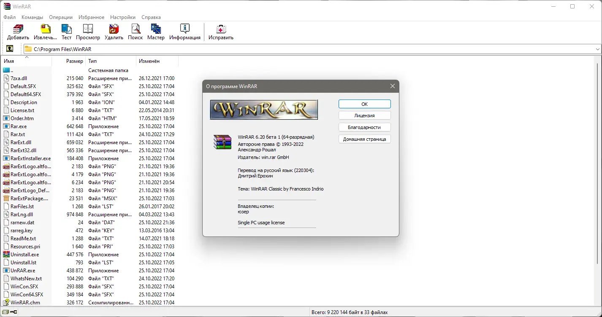Click the 7zxa.dll file icon
602x317 pixels.
click(6, 78)
